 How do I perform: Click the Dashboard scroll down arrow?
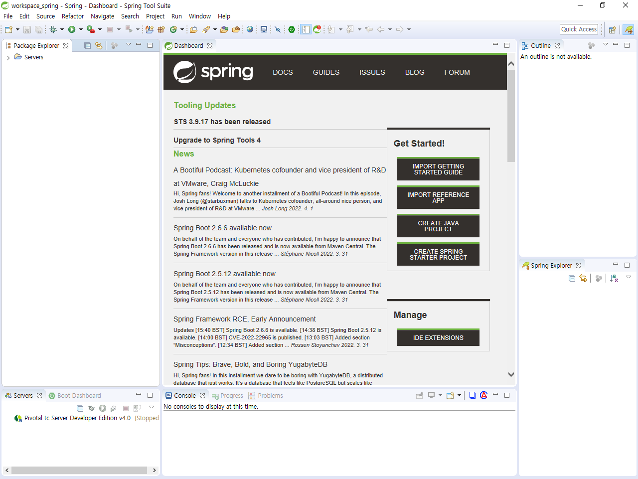(511, 374)
